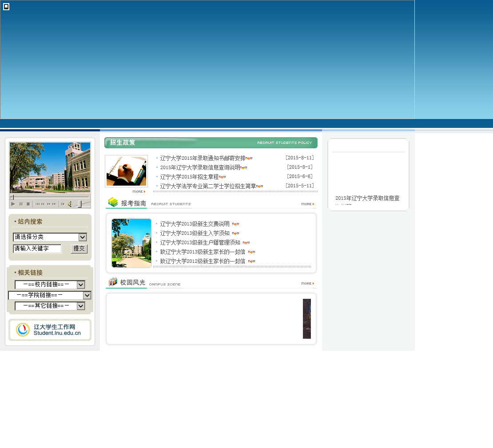Click the campus video preview image

click(50, 168)
